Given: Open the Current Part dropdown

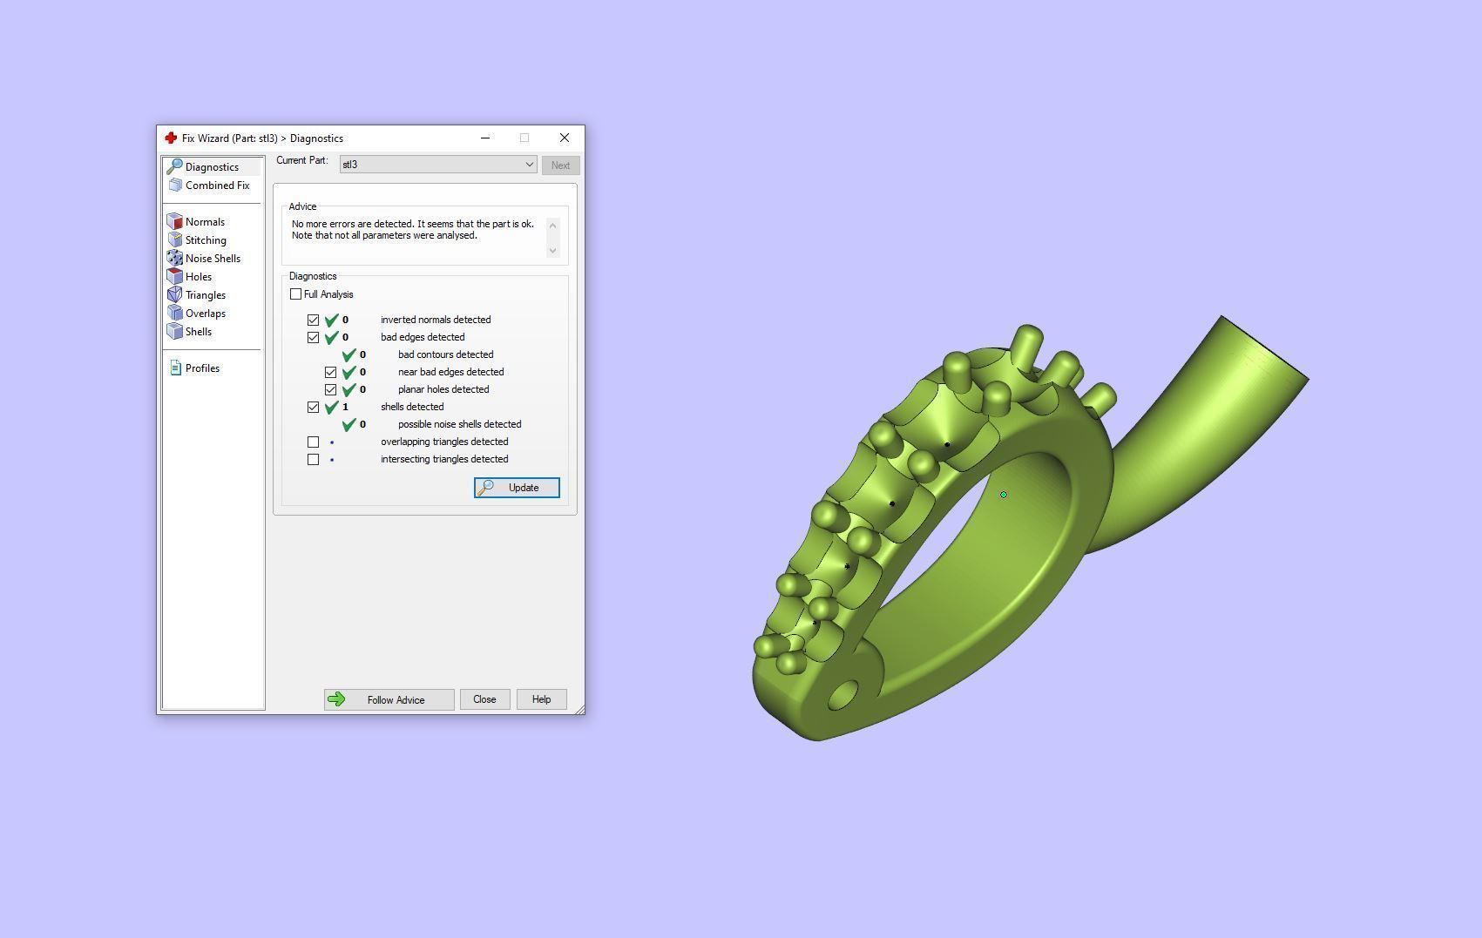Looking at the screenshot, I should click(438, 165).
